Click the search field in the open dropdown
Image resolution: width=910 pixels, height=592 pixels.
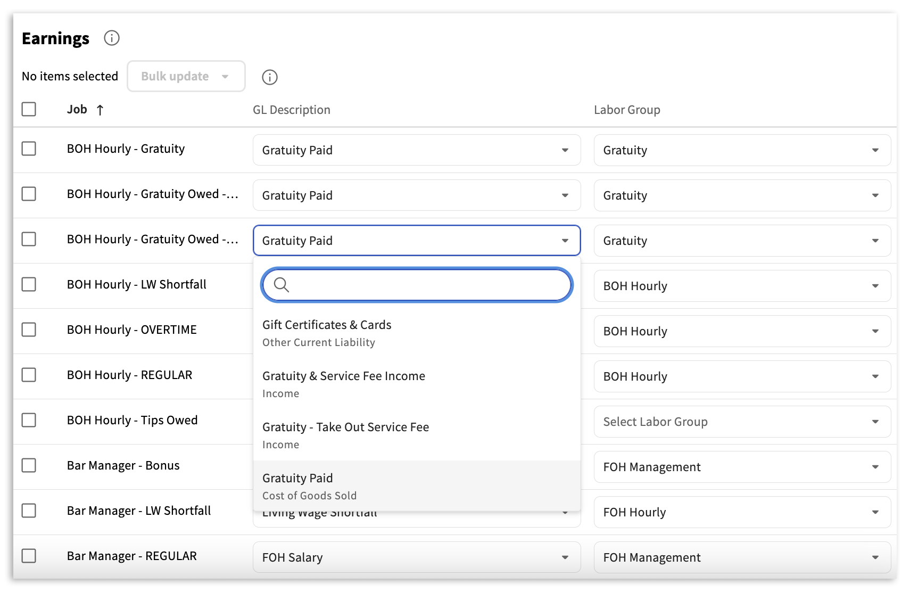426,285
